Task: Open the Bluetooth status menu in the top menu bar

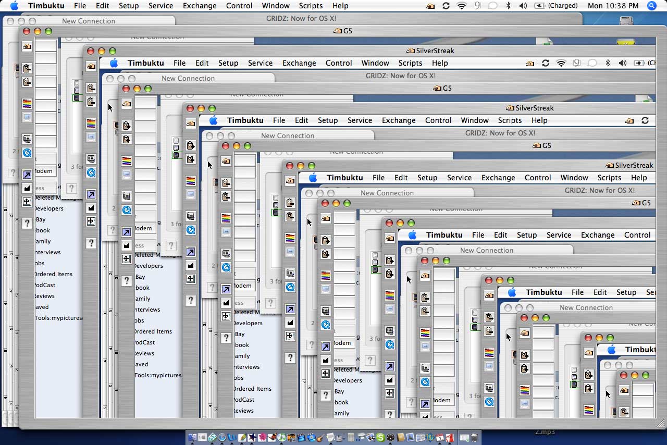Action: (508, 6)
